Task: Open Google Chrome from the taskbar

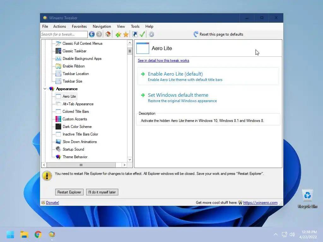Action: pyautogui.click(x=38, y=234)
